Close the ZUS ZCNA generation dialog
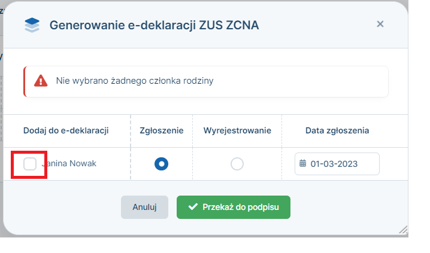Viewport: 430px width, 253px height. (380, 24)
